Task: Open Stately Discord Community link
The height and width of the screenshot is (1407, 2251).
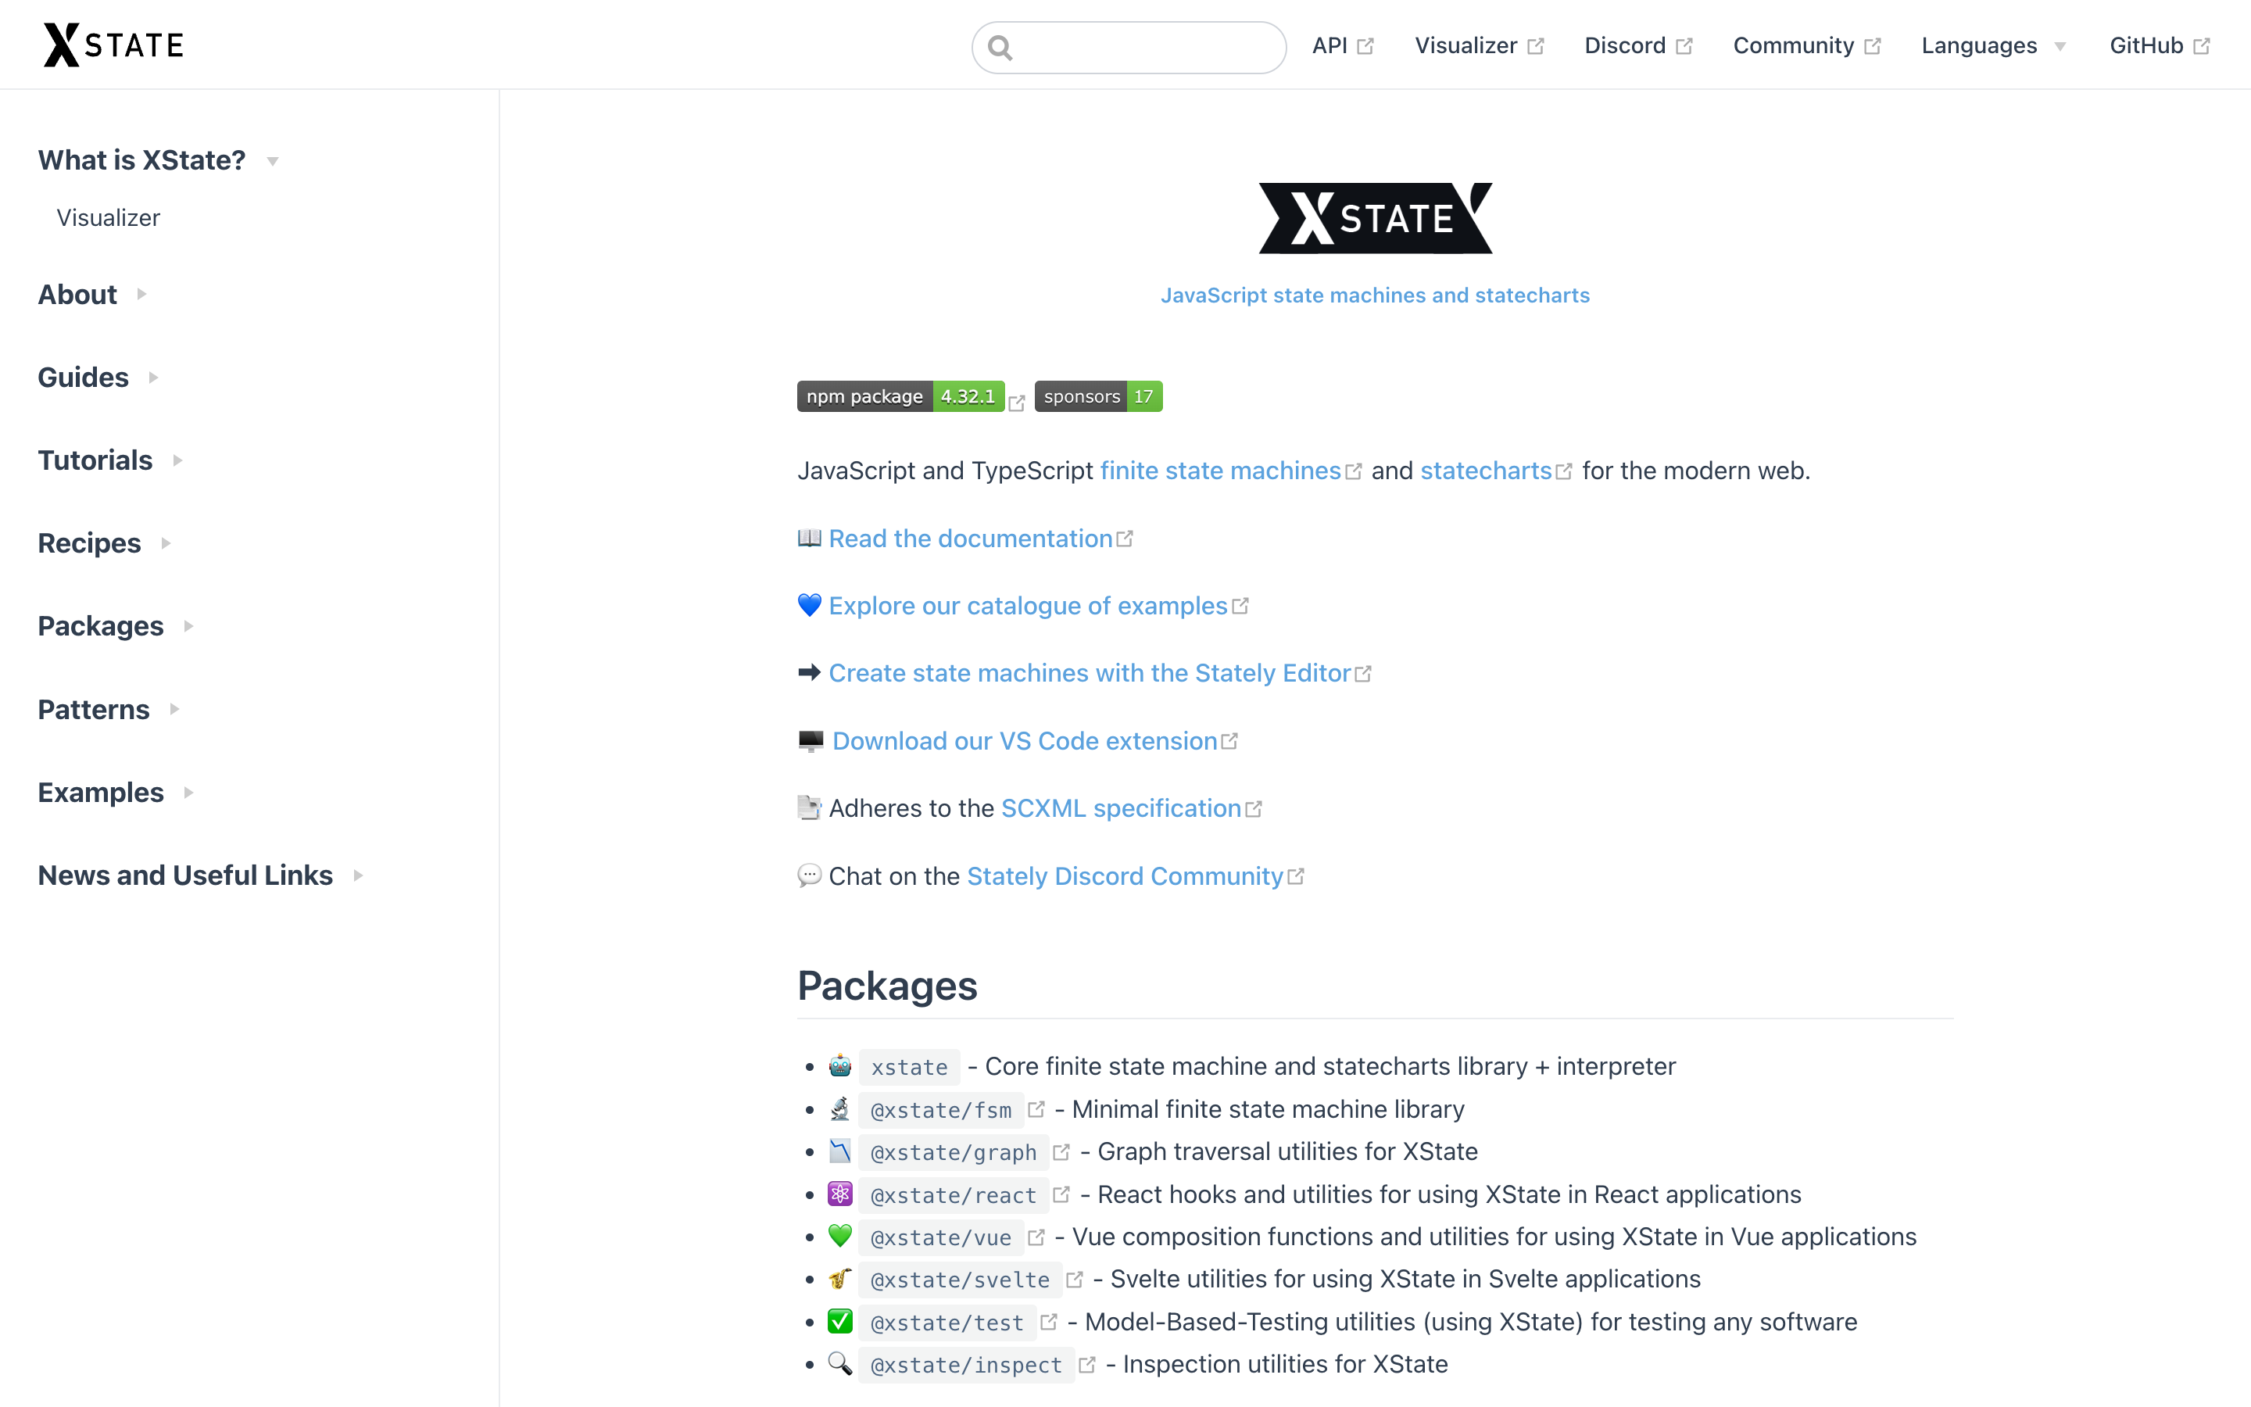Action: [x=1125, y=875]
